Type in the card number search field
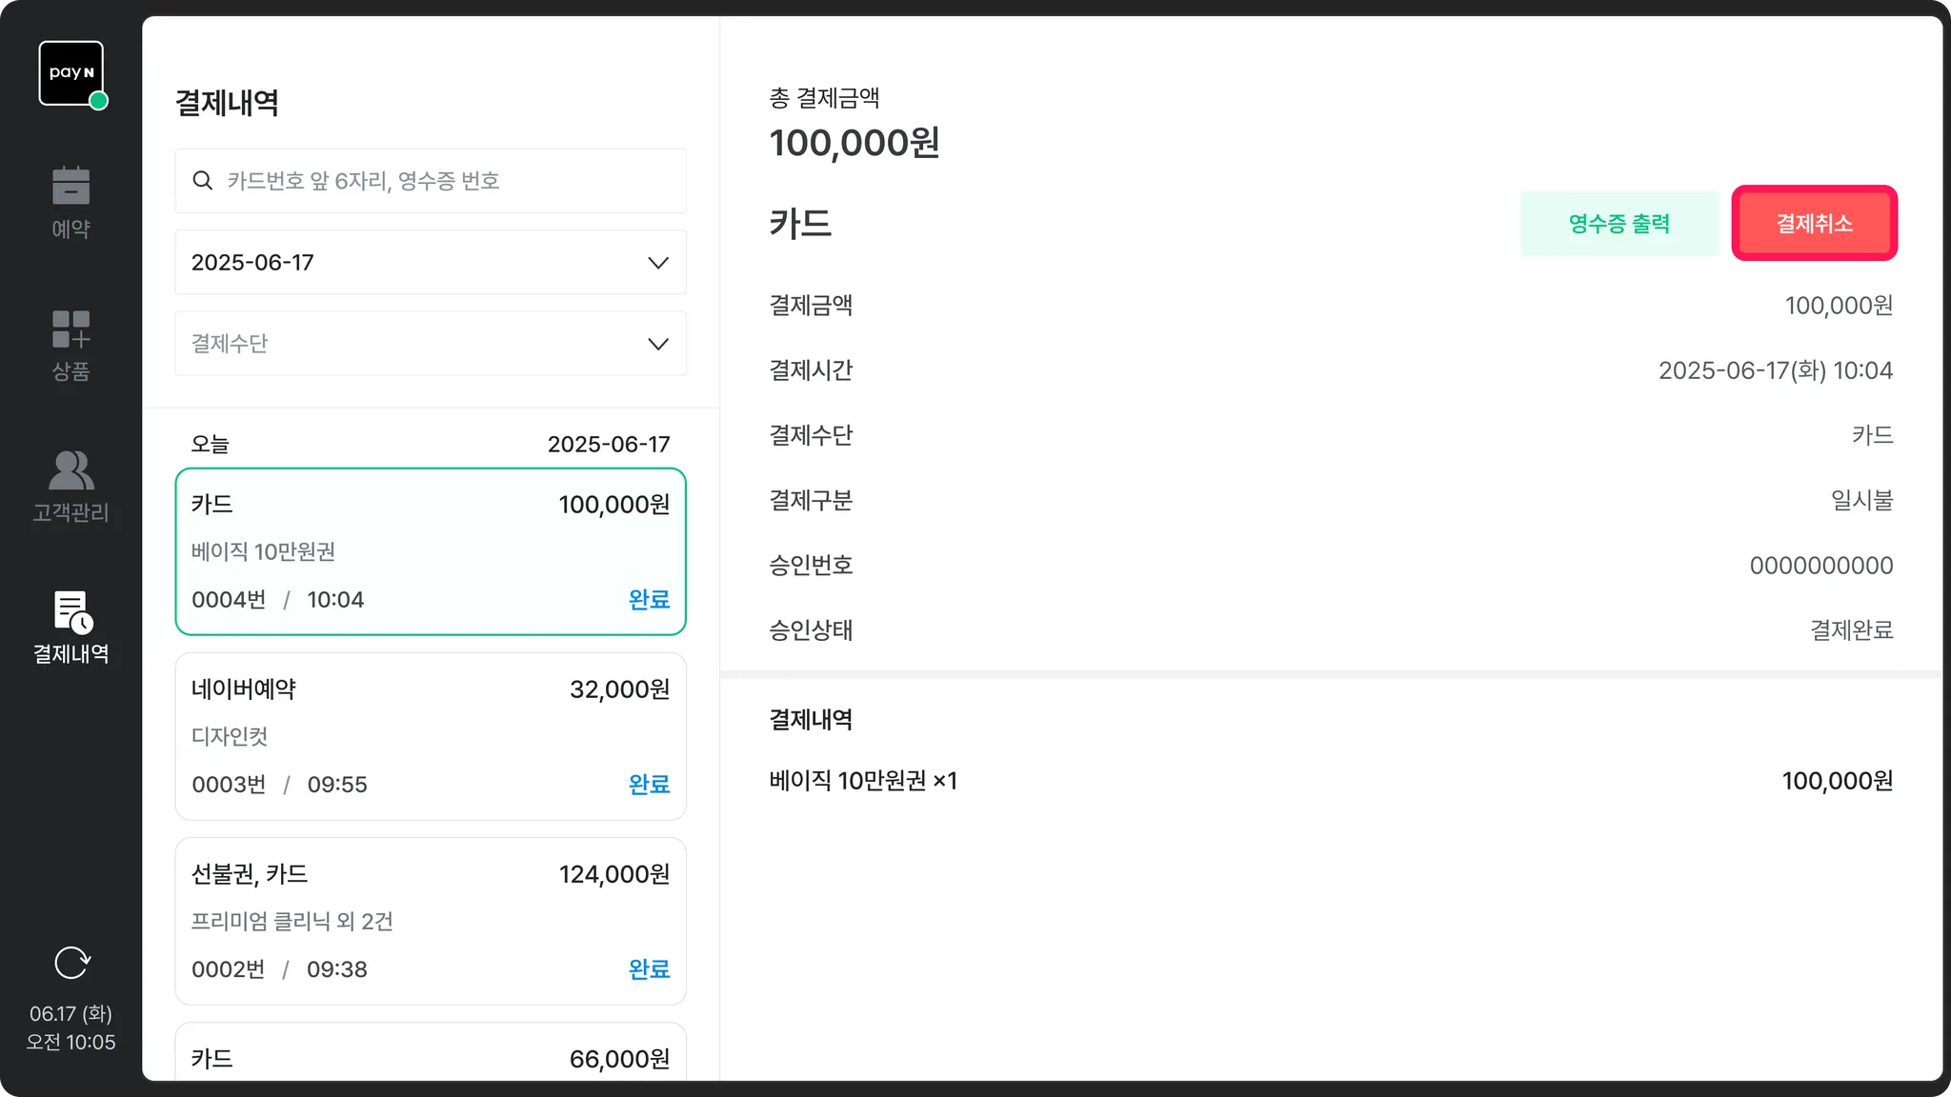This screenshot has height=1097, width=1951. (x=448, y=181)
